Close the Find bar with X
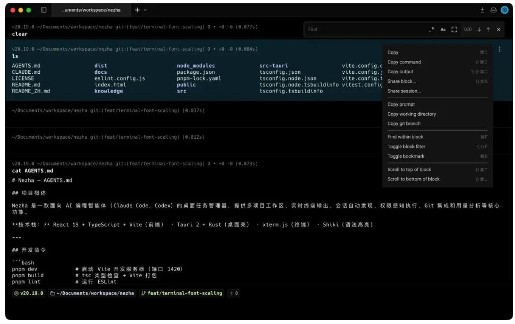 tap(498, 29)
